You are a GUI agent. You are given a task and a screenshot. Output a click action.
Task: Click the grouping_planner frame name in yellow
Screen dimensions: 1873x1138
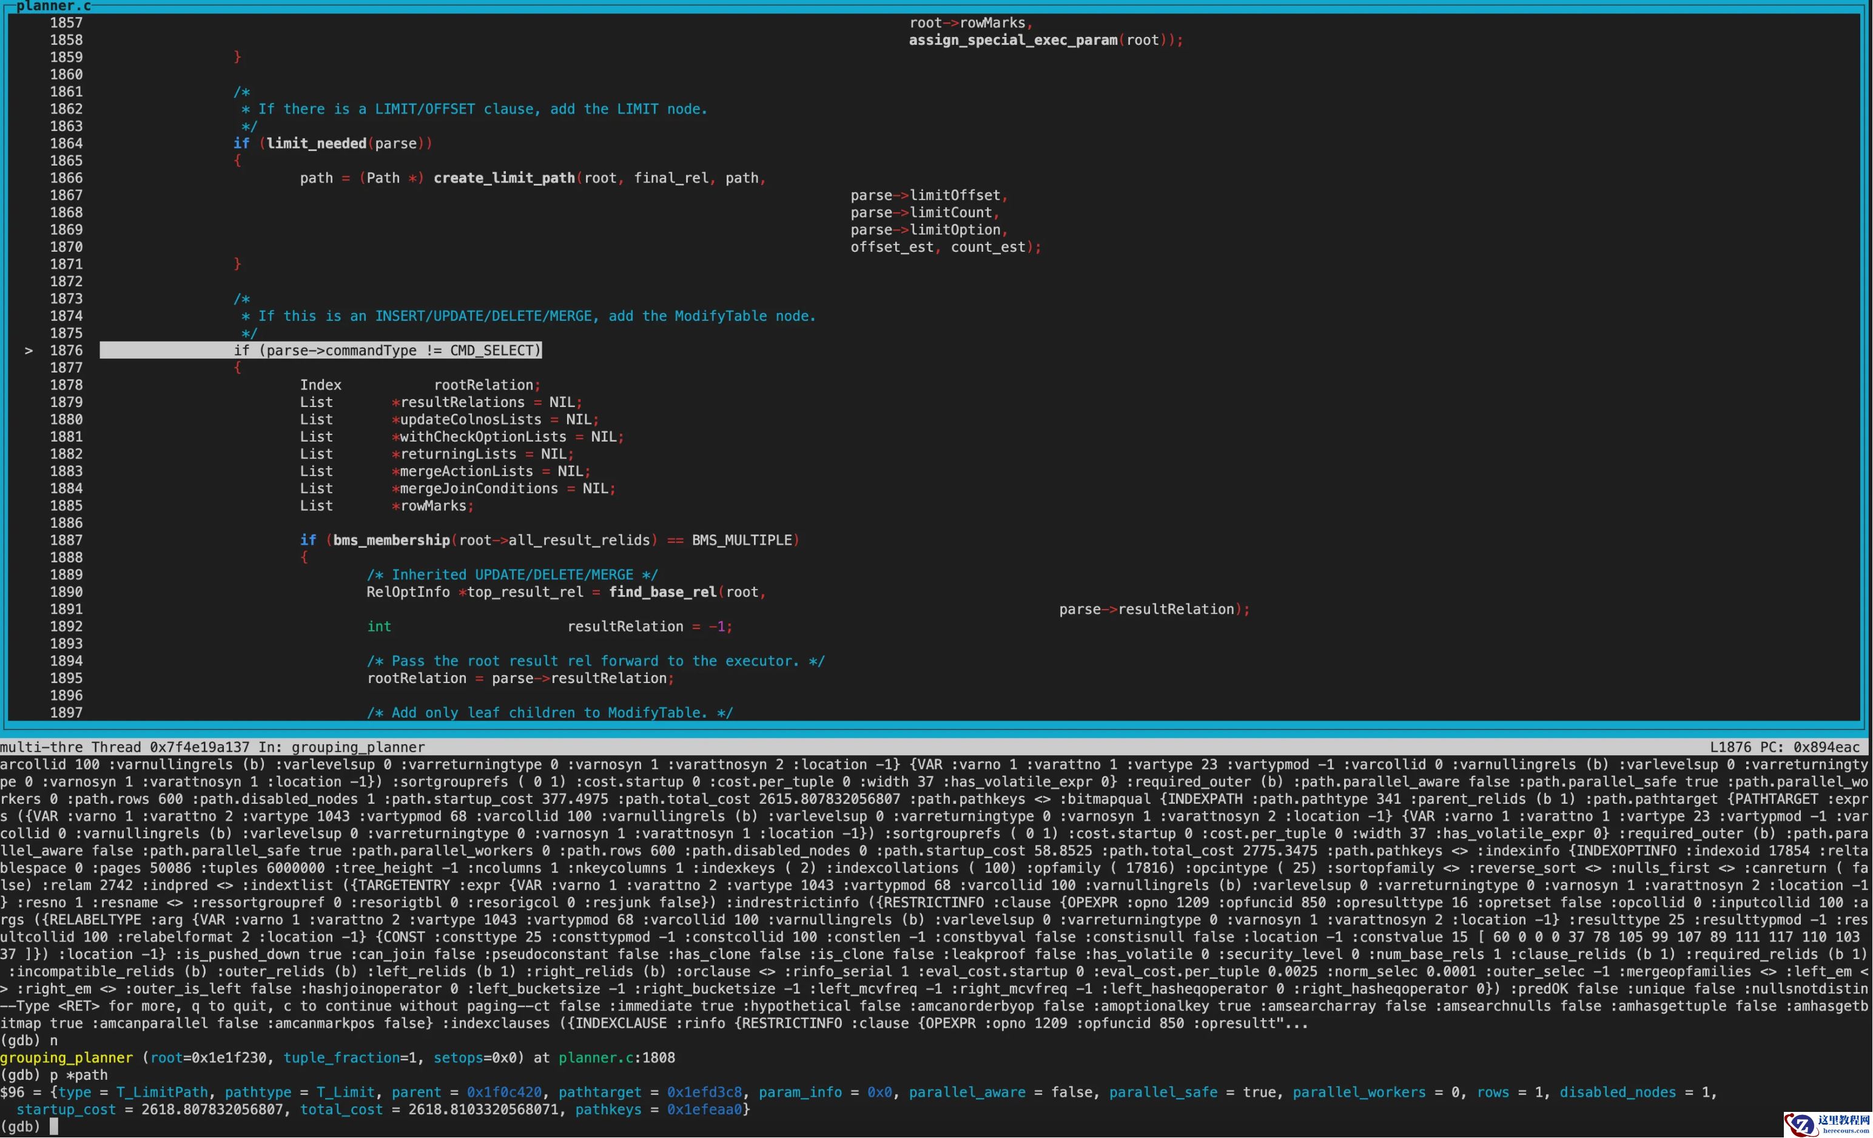(66, 1057)
